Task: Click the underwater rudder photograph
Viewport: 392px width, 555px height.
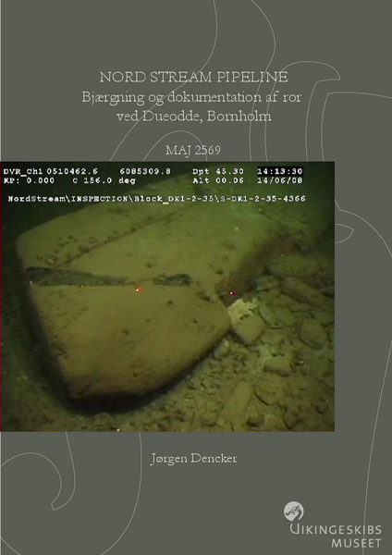Action: tap(167, 297)
